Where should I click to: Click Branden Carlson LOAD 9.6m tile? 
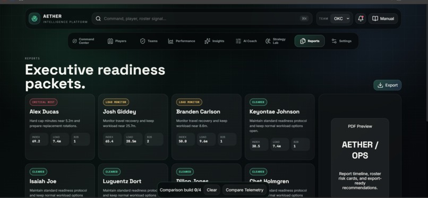tap(207, 139)
